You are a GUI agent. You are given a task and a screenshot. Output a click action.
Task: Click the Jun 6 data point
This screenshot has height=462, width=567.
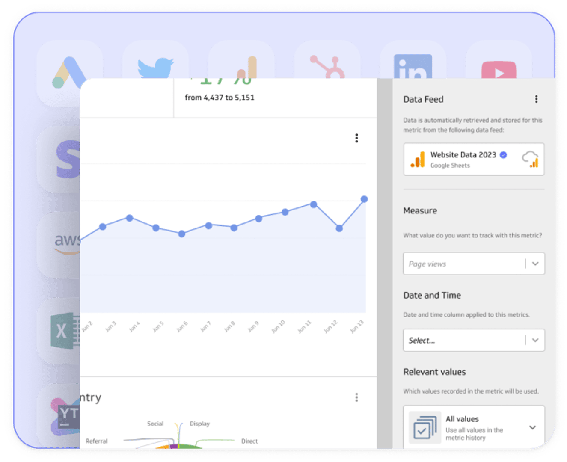point(182,234)
